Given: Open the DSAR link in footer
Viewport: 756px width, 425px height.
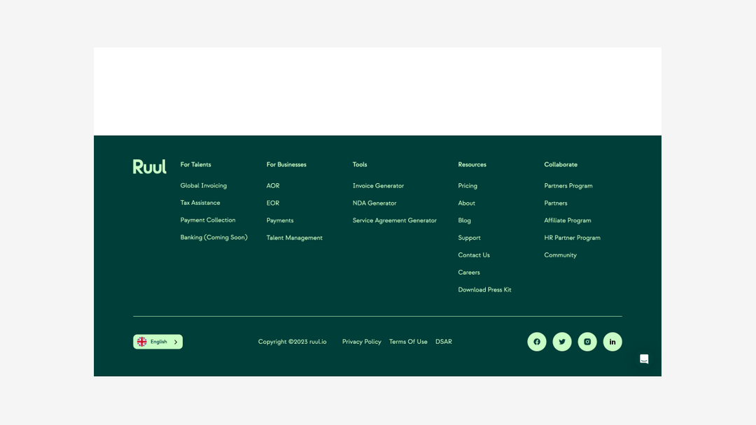Looking at the screenshot, I should pyautogui.click(x=444, y=342).
